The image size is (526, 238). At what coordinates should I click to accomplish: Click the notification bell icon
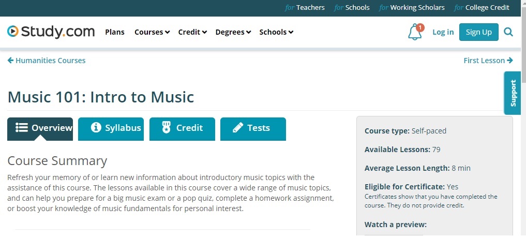tap(415, 32)
